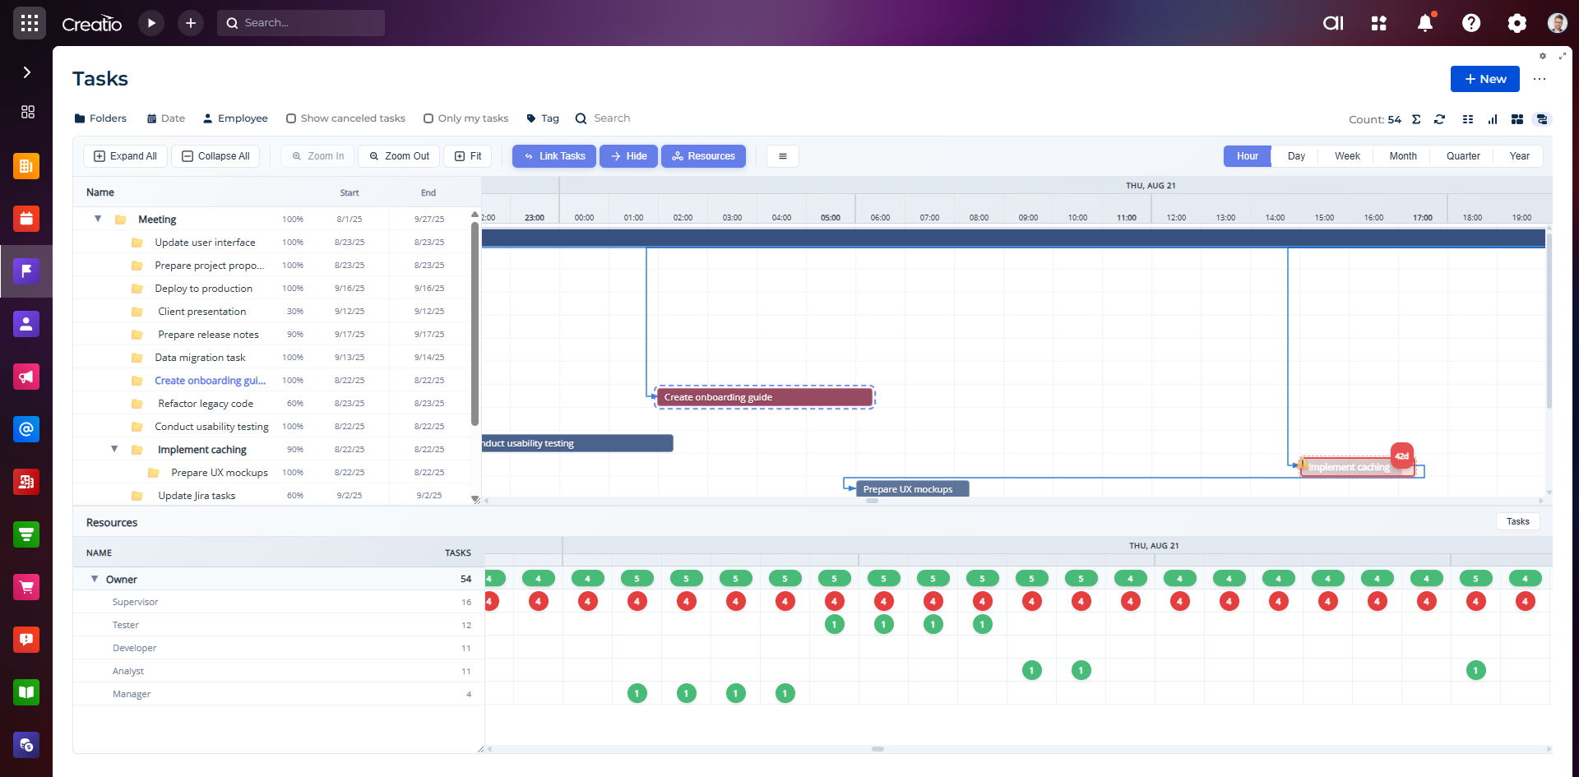Viewport: 1579px width, 777px height.
Task: Enable Show canceled tasks checkbox
Action: tap(291, 118)
